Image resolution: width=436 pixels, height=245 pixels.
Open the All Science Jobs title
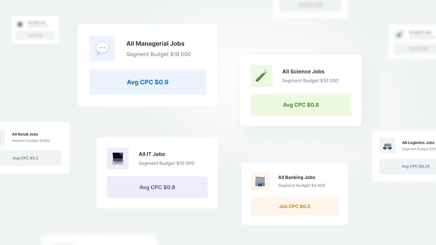pos(303,72)
